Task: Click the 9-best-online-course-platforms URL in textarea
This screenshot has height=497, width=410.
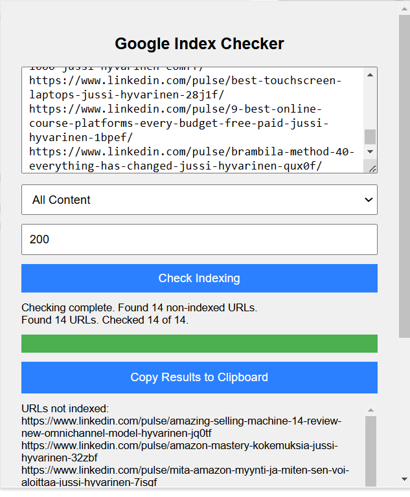Action: click(x=179, y=123)
